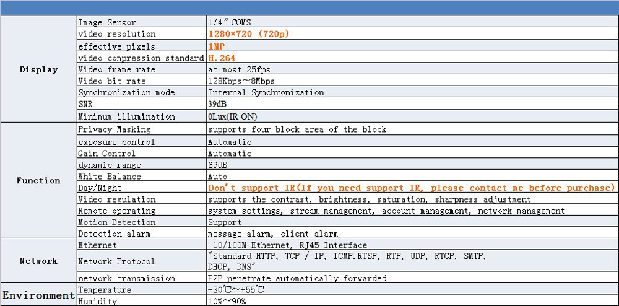
Task: Click the 'exposure control' label
Action: 116,142
